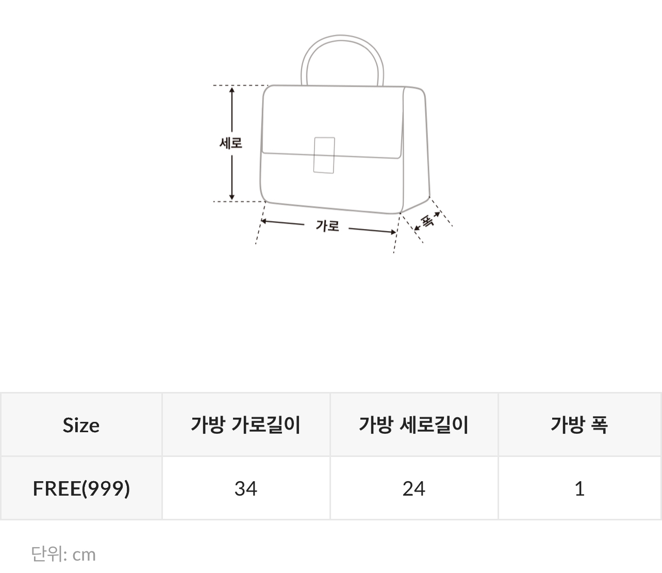Click the 가로 width label in the diagram

click(327, 226)
